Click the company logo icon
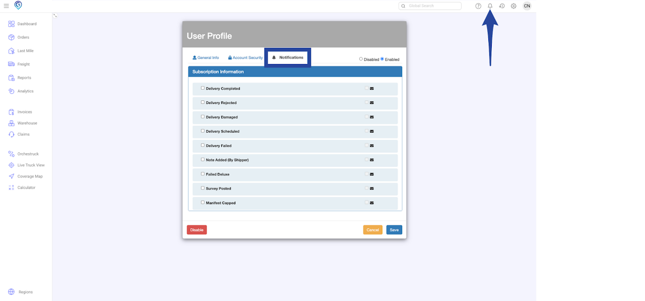 click(18, 6)
